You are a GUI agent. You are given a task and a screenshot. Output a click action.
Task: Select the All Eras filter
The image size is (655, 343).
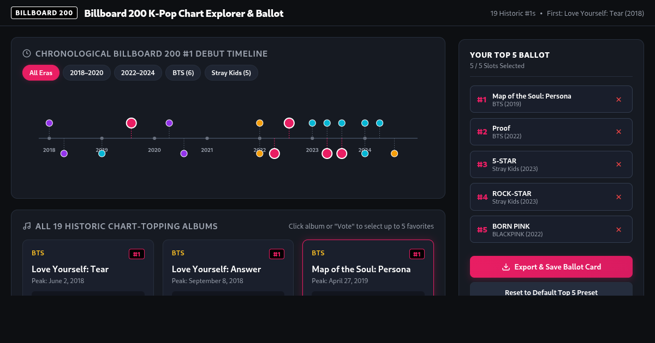point(41,73)
